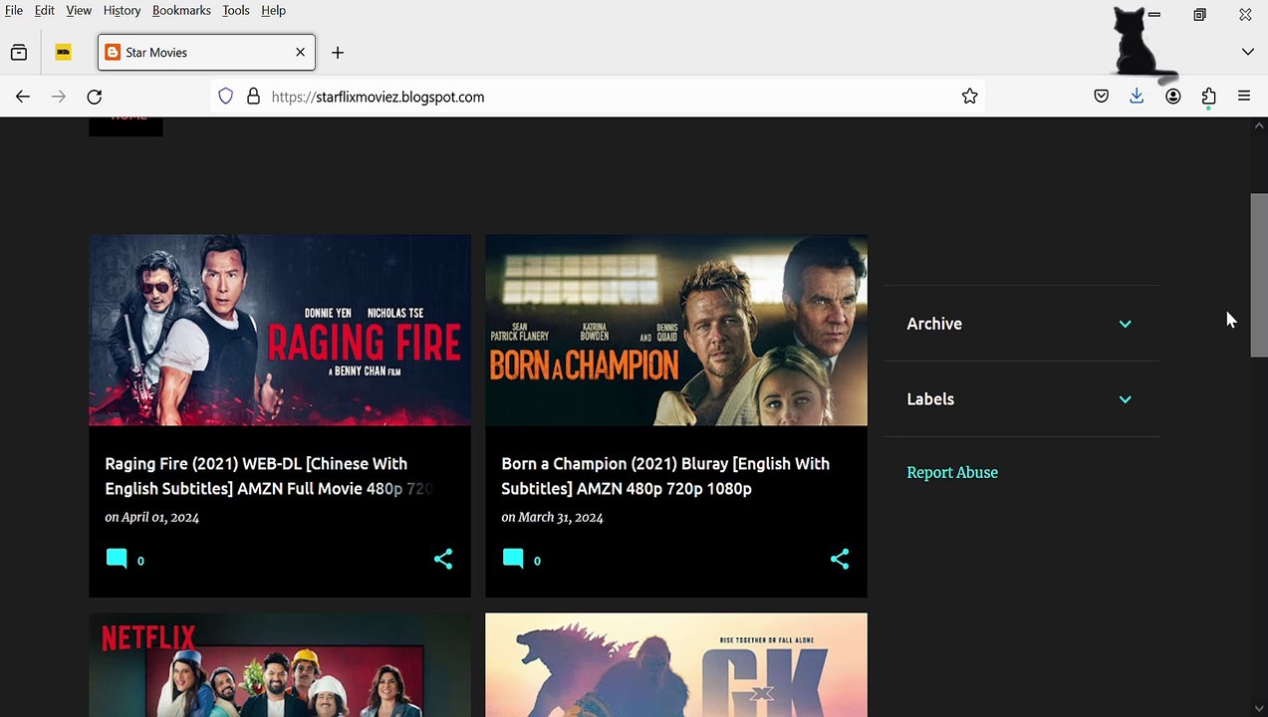Open the list all tabs dropdown
The height and width of the screenshot is (717, 1268).
[1247, 52]
